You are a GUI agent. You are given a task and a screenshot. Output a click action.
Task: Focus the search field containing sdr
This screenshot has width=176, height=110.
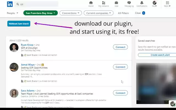pyautogui.click(x=37, y=4)
